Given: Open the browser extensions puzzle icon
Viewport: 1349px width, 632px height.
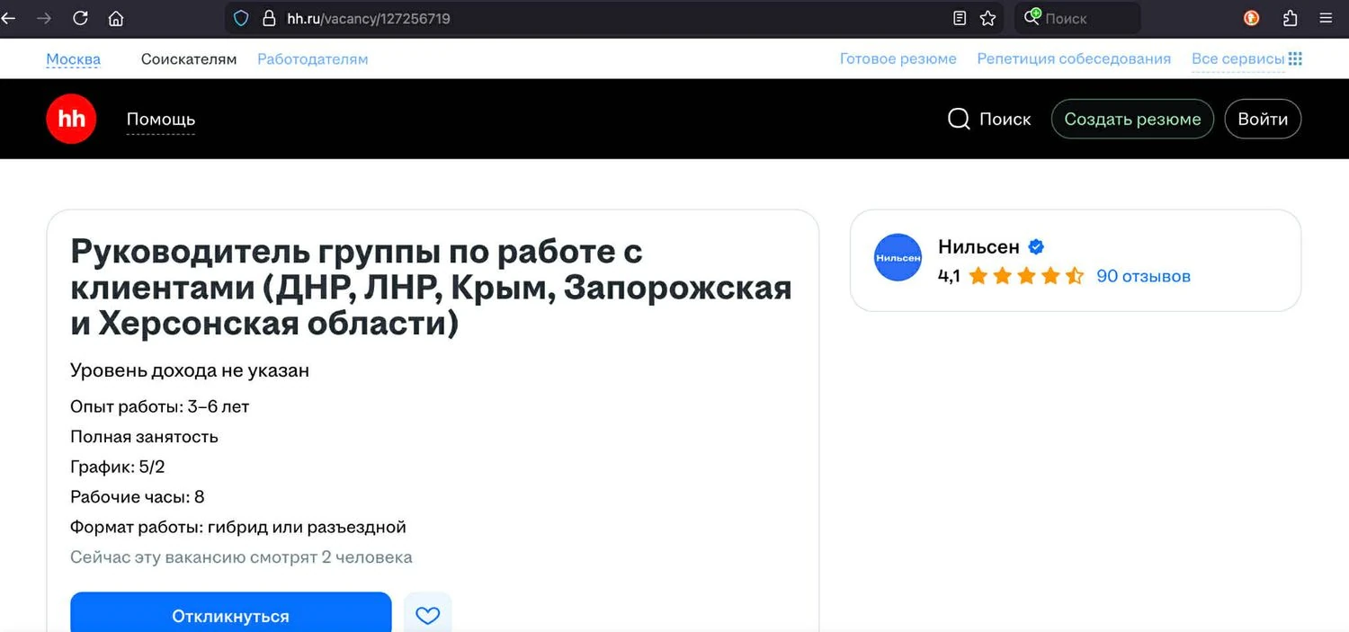Looking at the screenshot, I should click(1290, 18).
